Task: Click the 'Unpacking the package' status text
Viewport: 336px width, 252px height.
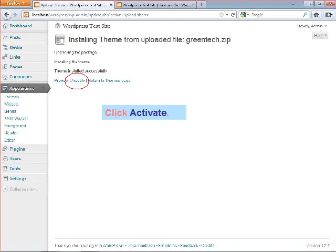Action: tap(76, 52)
